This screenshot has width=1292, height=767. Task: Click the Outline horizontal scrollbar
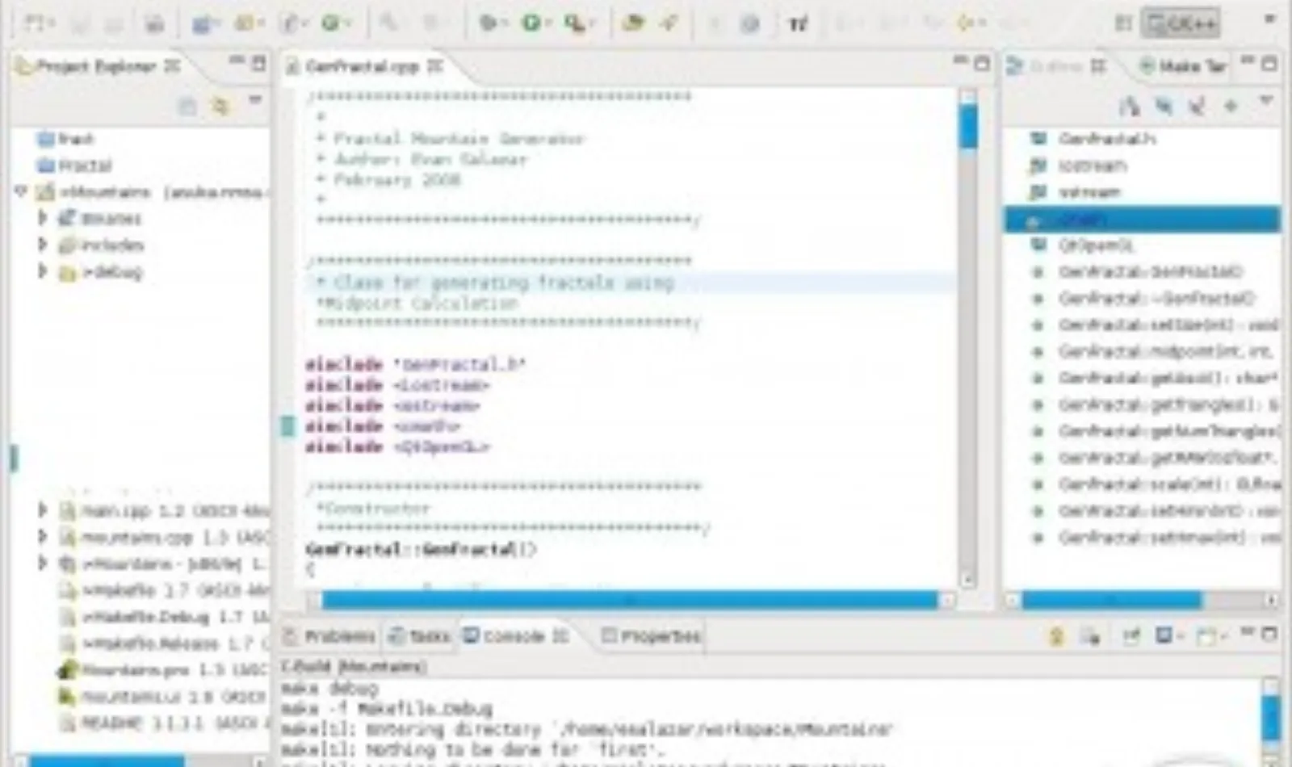coord(1111,600)
